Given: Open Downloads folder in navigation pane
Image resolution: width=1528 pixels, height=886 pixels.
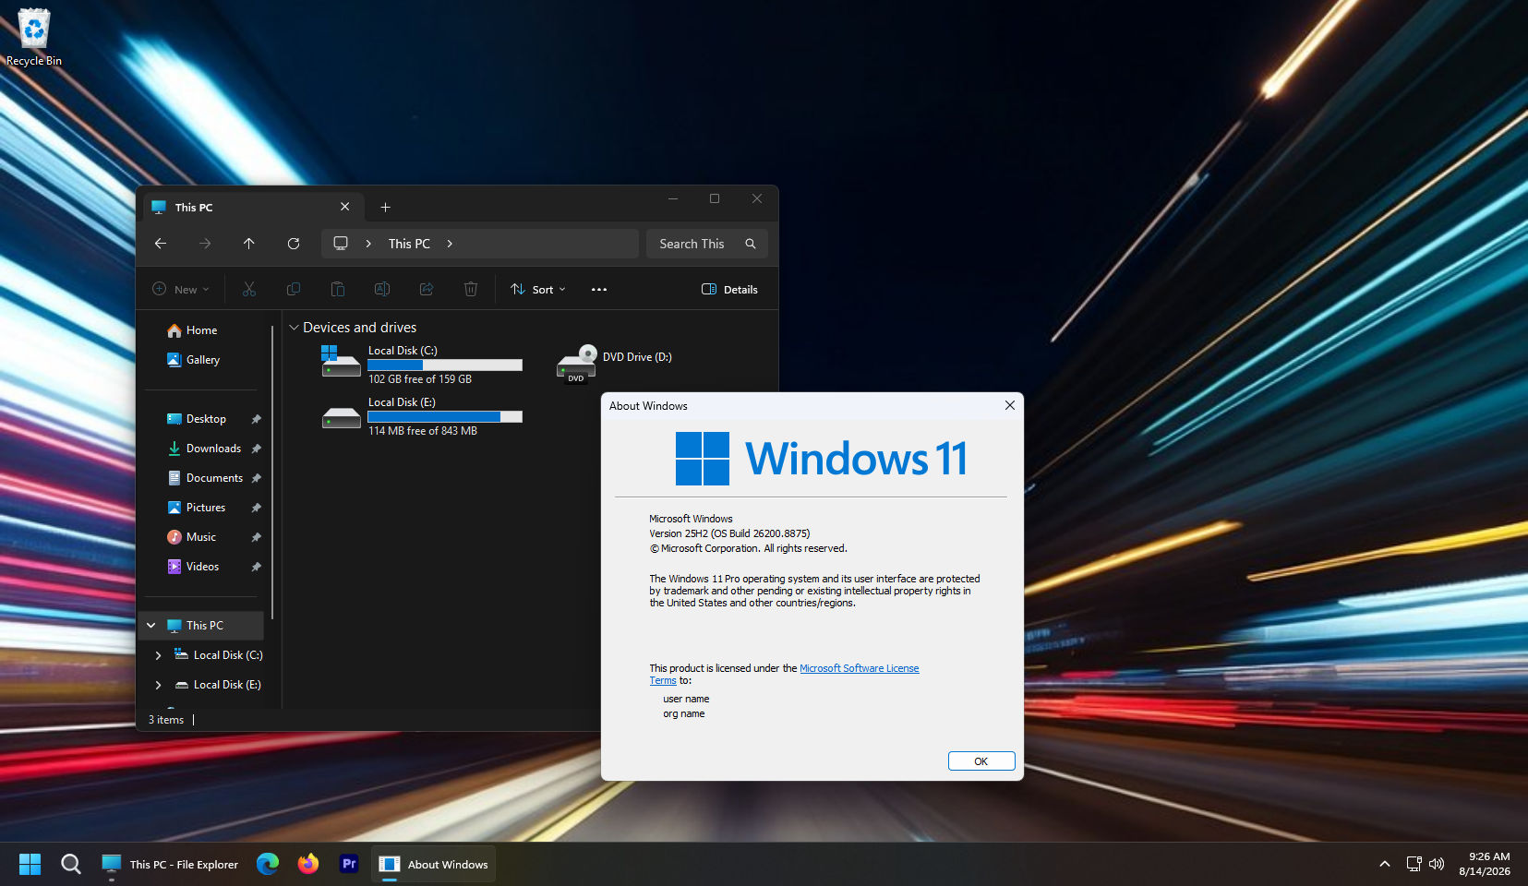Looking at the screenshot, I should [201, 449].
